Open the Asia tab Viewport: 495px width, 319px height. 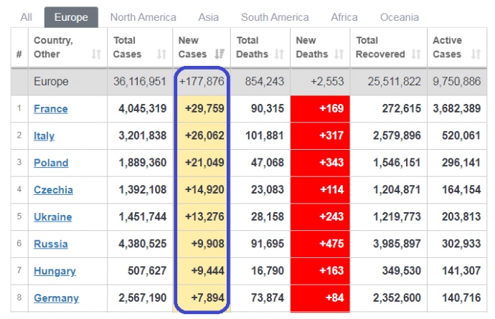click(209, 17)
